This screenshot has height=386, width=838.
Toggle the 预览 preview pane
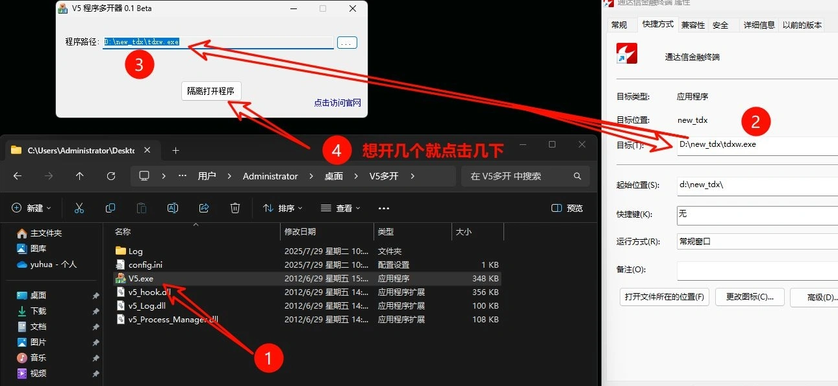click(x=566, y=208)
